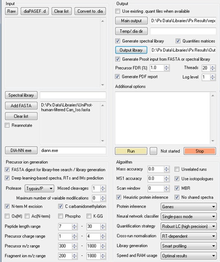This screenshot has width=220, height=262.
Task: Adjust Mass accuracy stepper
Action: point(167,169)
